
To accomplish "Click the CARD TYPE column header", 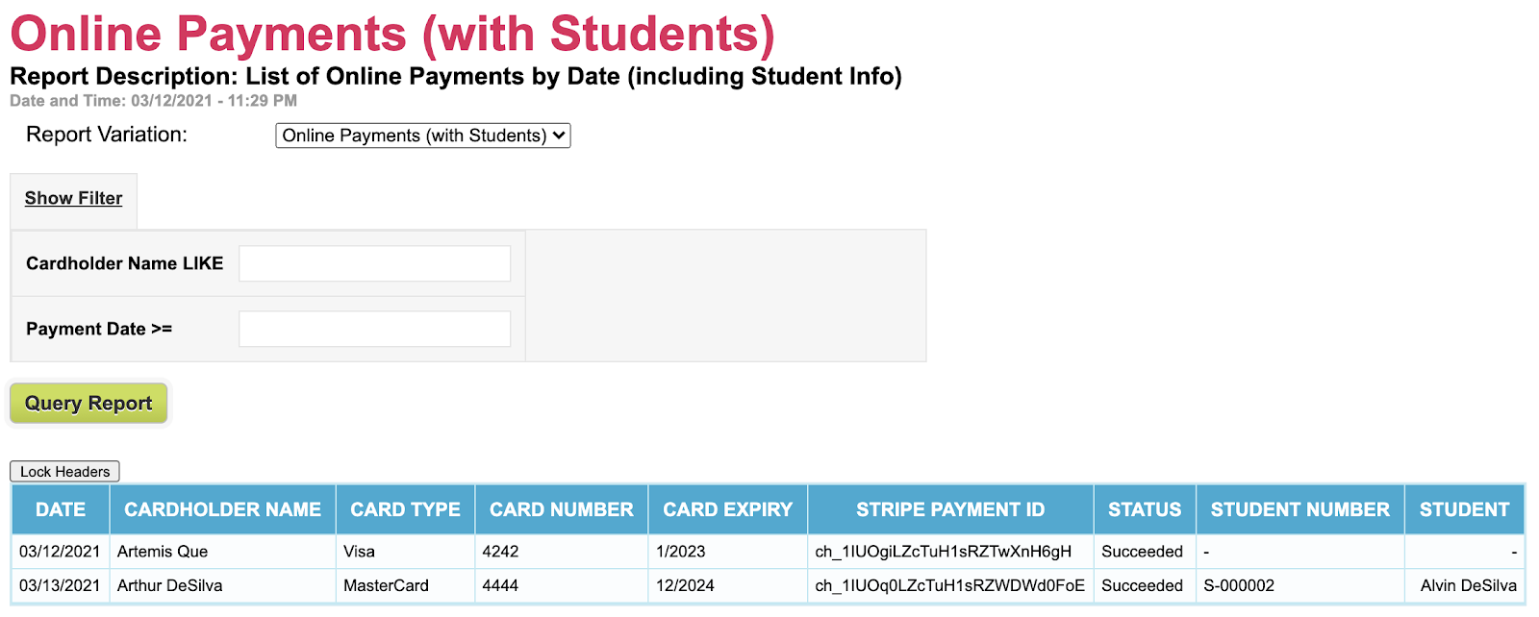I will coord(405,509).
